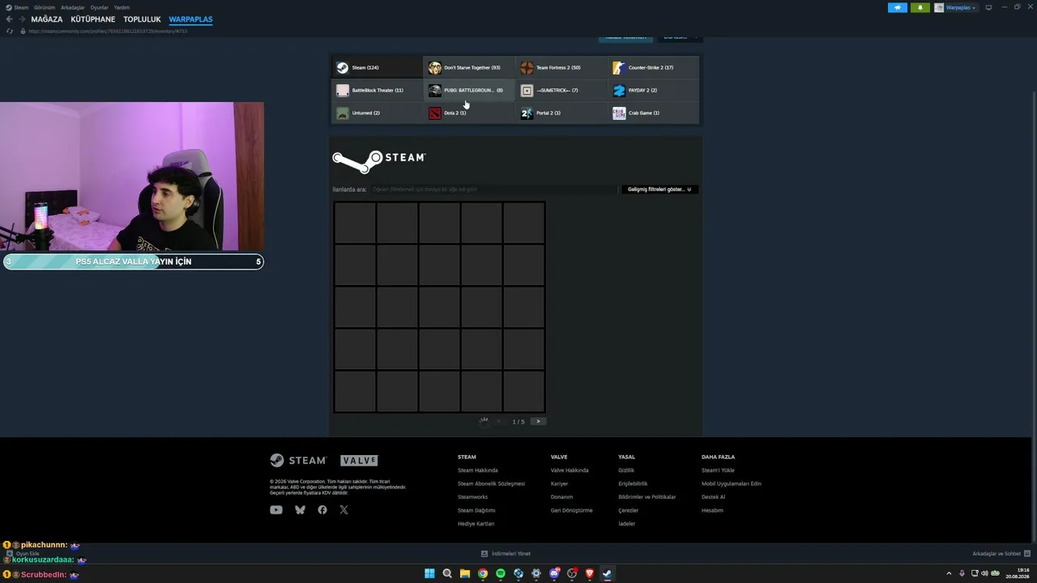Open the Steamworks footer link
Viewport: 1037px width, 583px height.
tap(472, 497)
